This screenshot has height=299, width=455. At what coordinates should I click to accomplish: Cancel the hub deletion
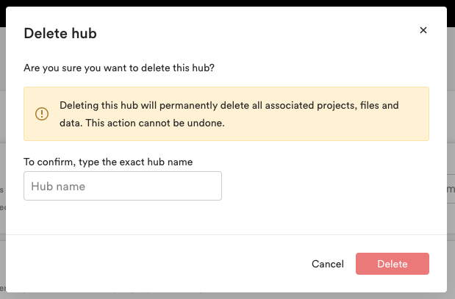328,264
